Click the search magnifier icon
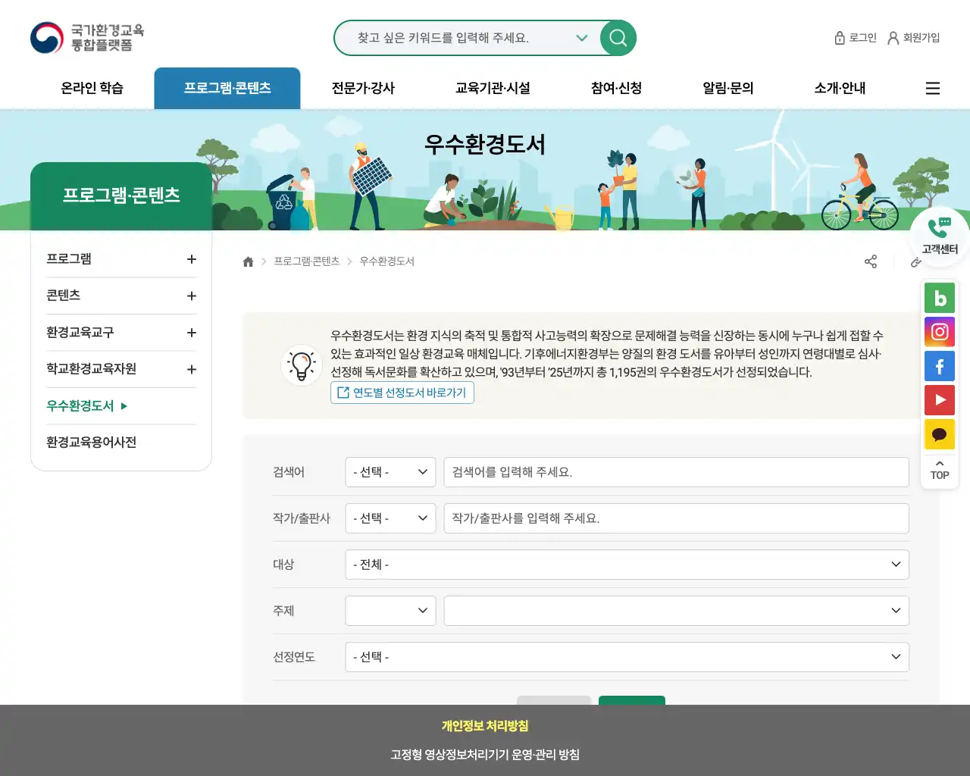The width and height of the screenshot is (970, 776). pos(618,38)
